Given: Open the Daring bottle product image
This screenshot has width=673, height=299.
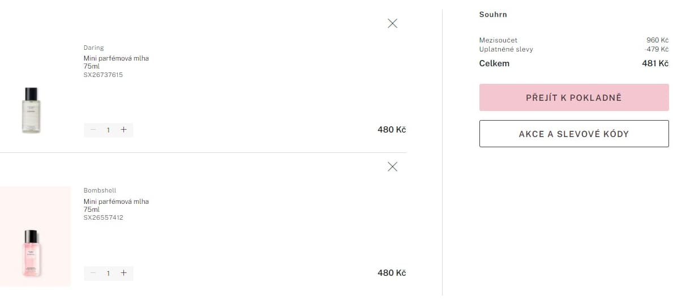Looking at the screenshot, I should [x=31, y=110].
